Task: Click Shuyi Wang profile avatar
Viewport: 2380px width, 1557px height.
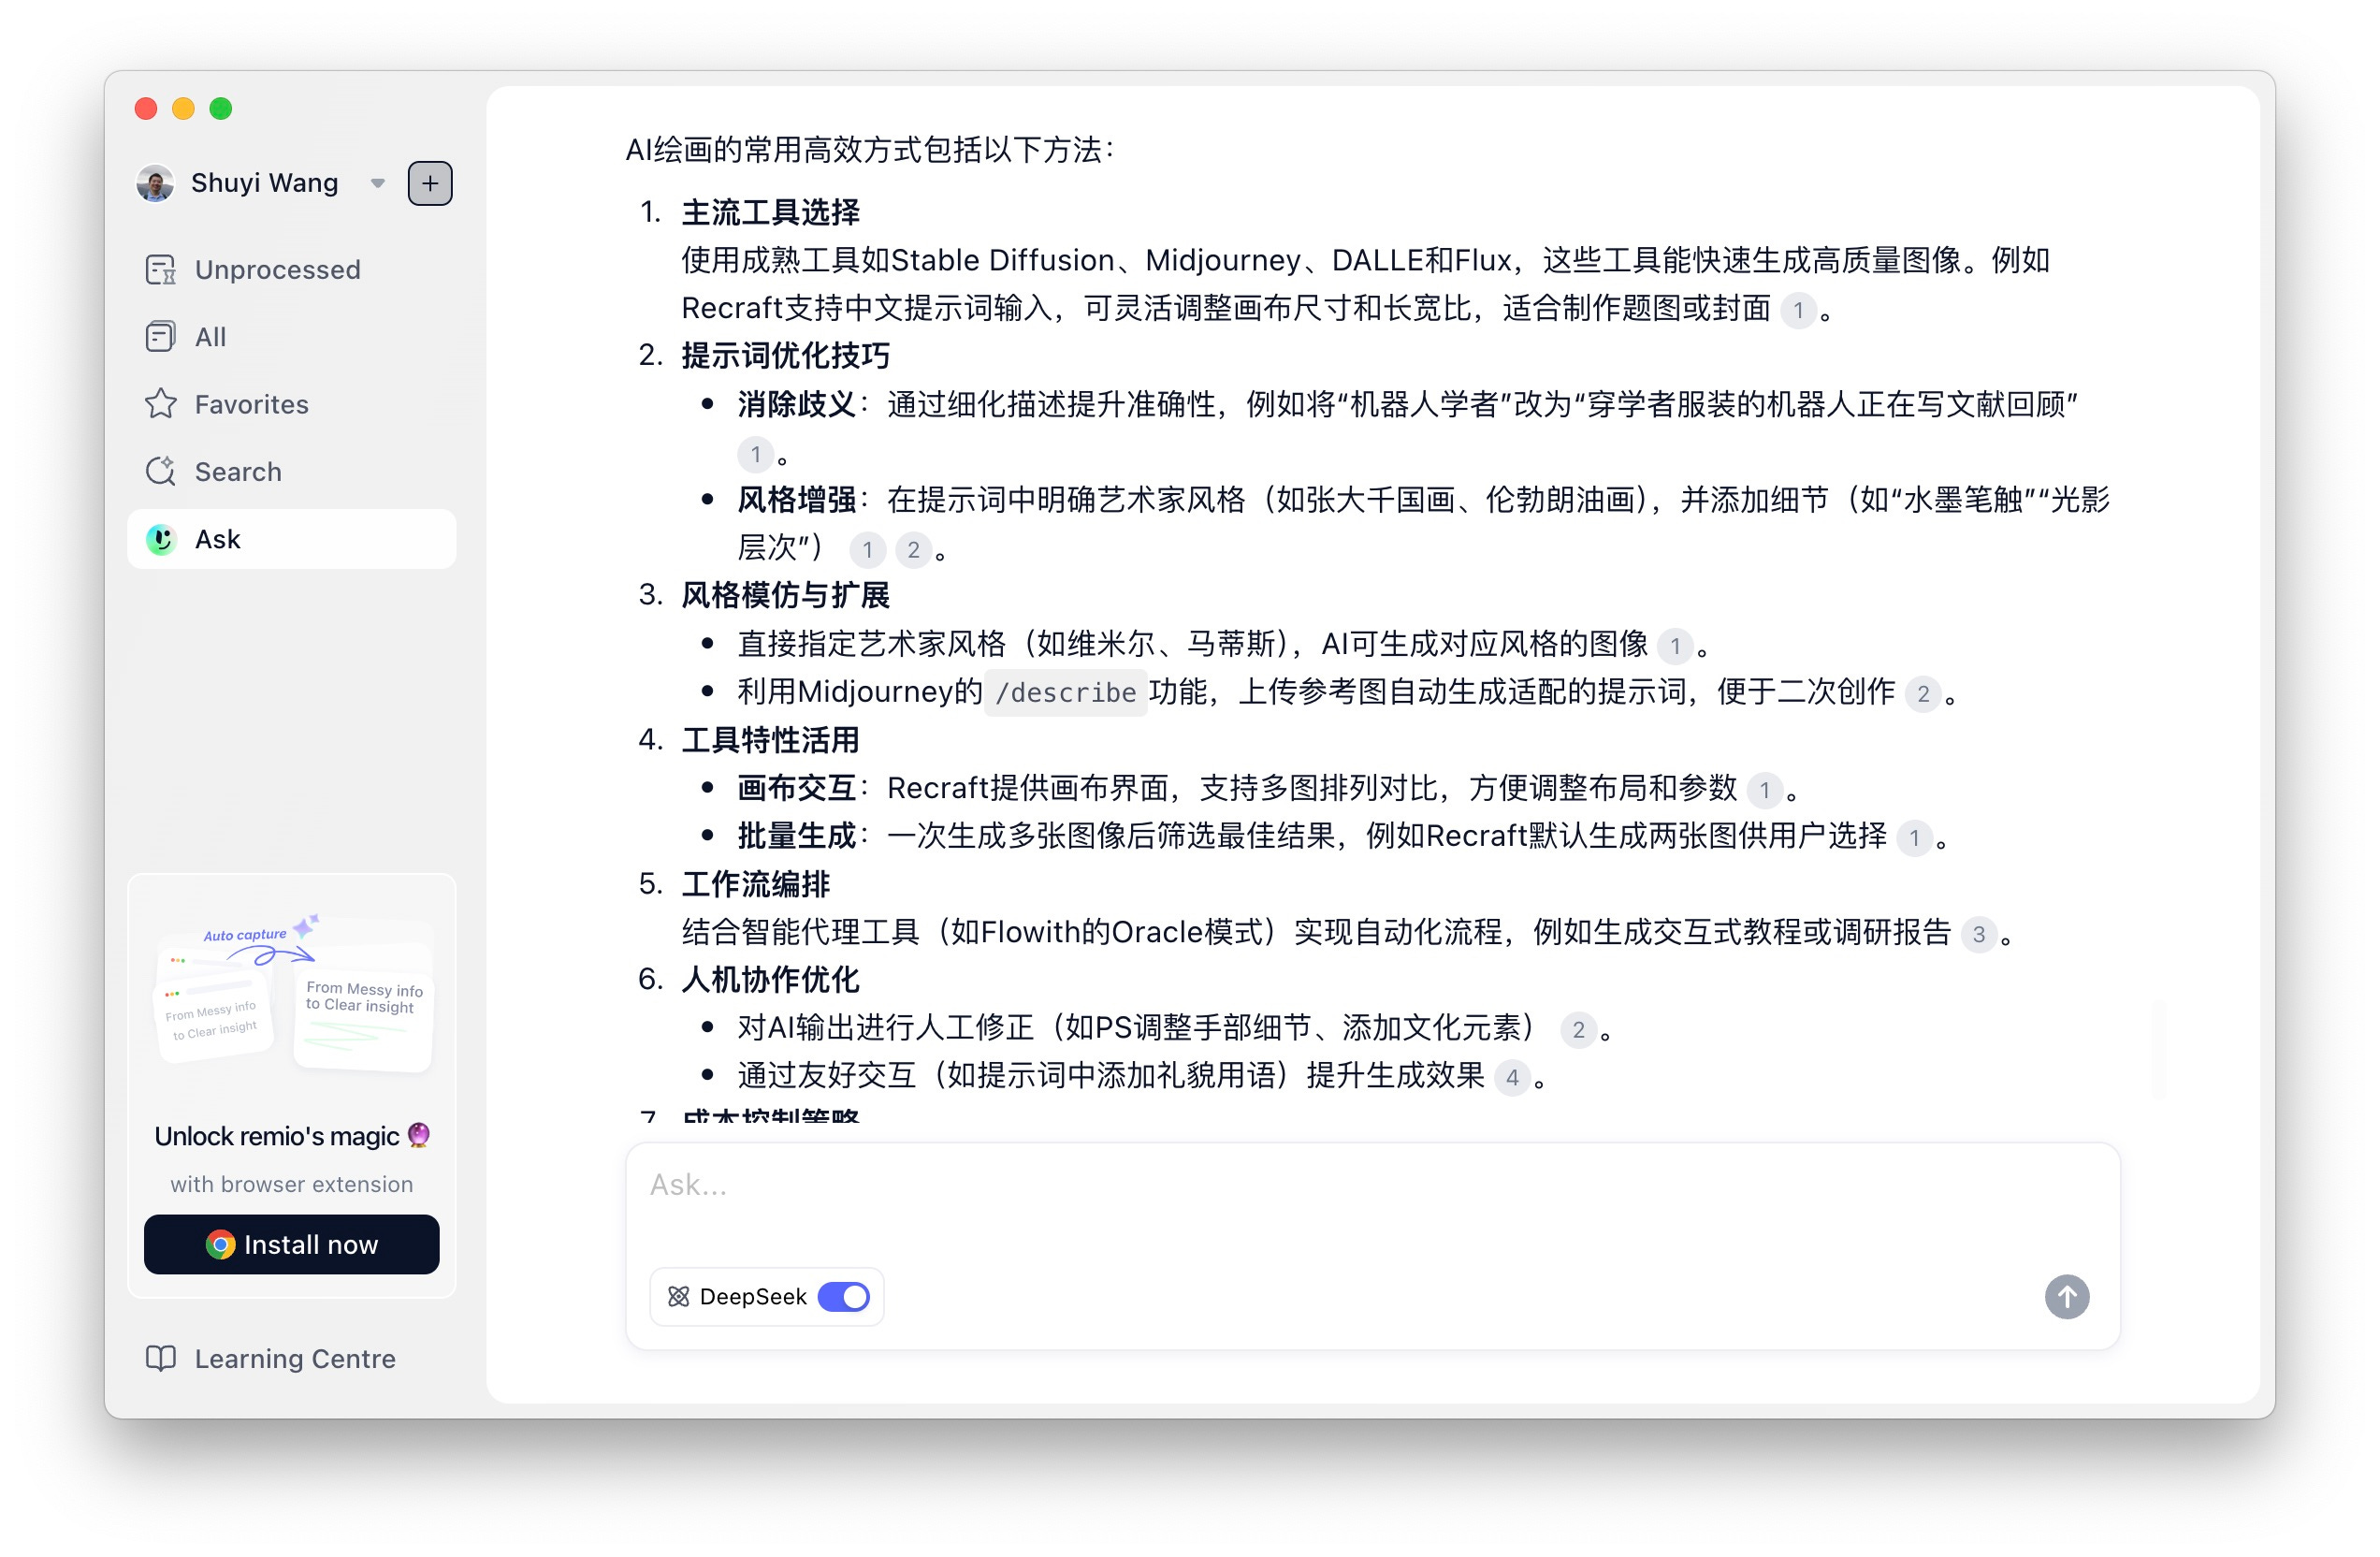Action: click(155, 183)
